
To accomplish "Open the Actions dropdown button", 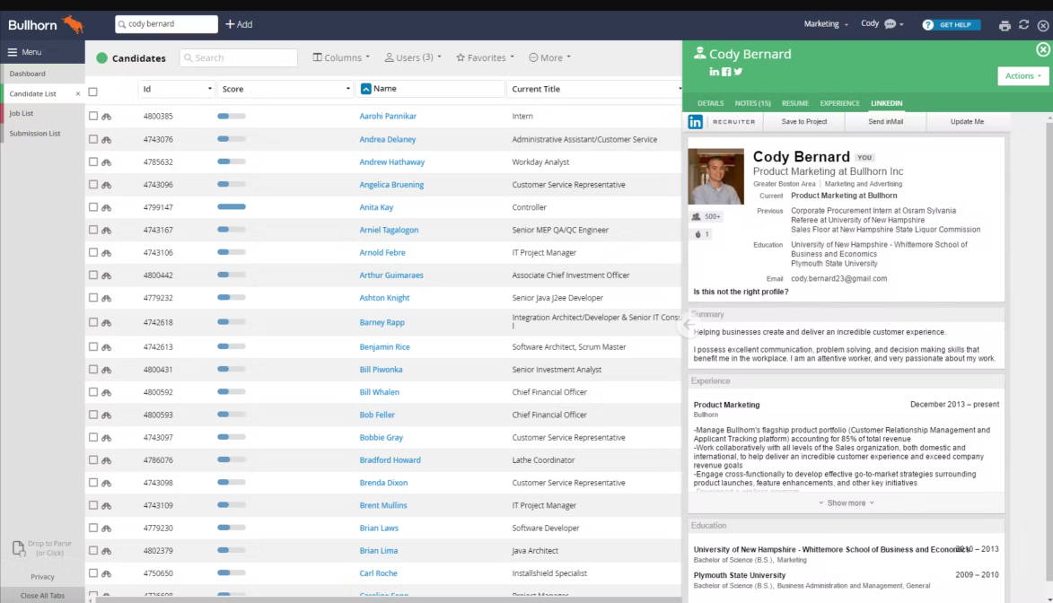I will click(1022, 76).
